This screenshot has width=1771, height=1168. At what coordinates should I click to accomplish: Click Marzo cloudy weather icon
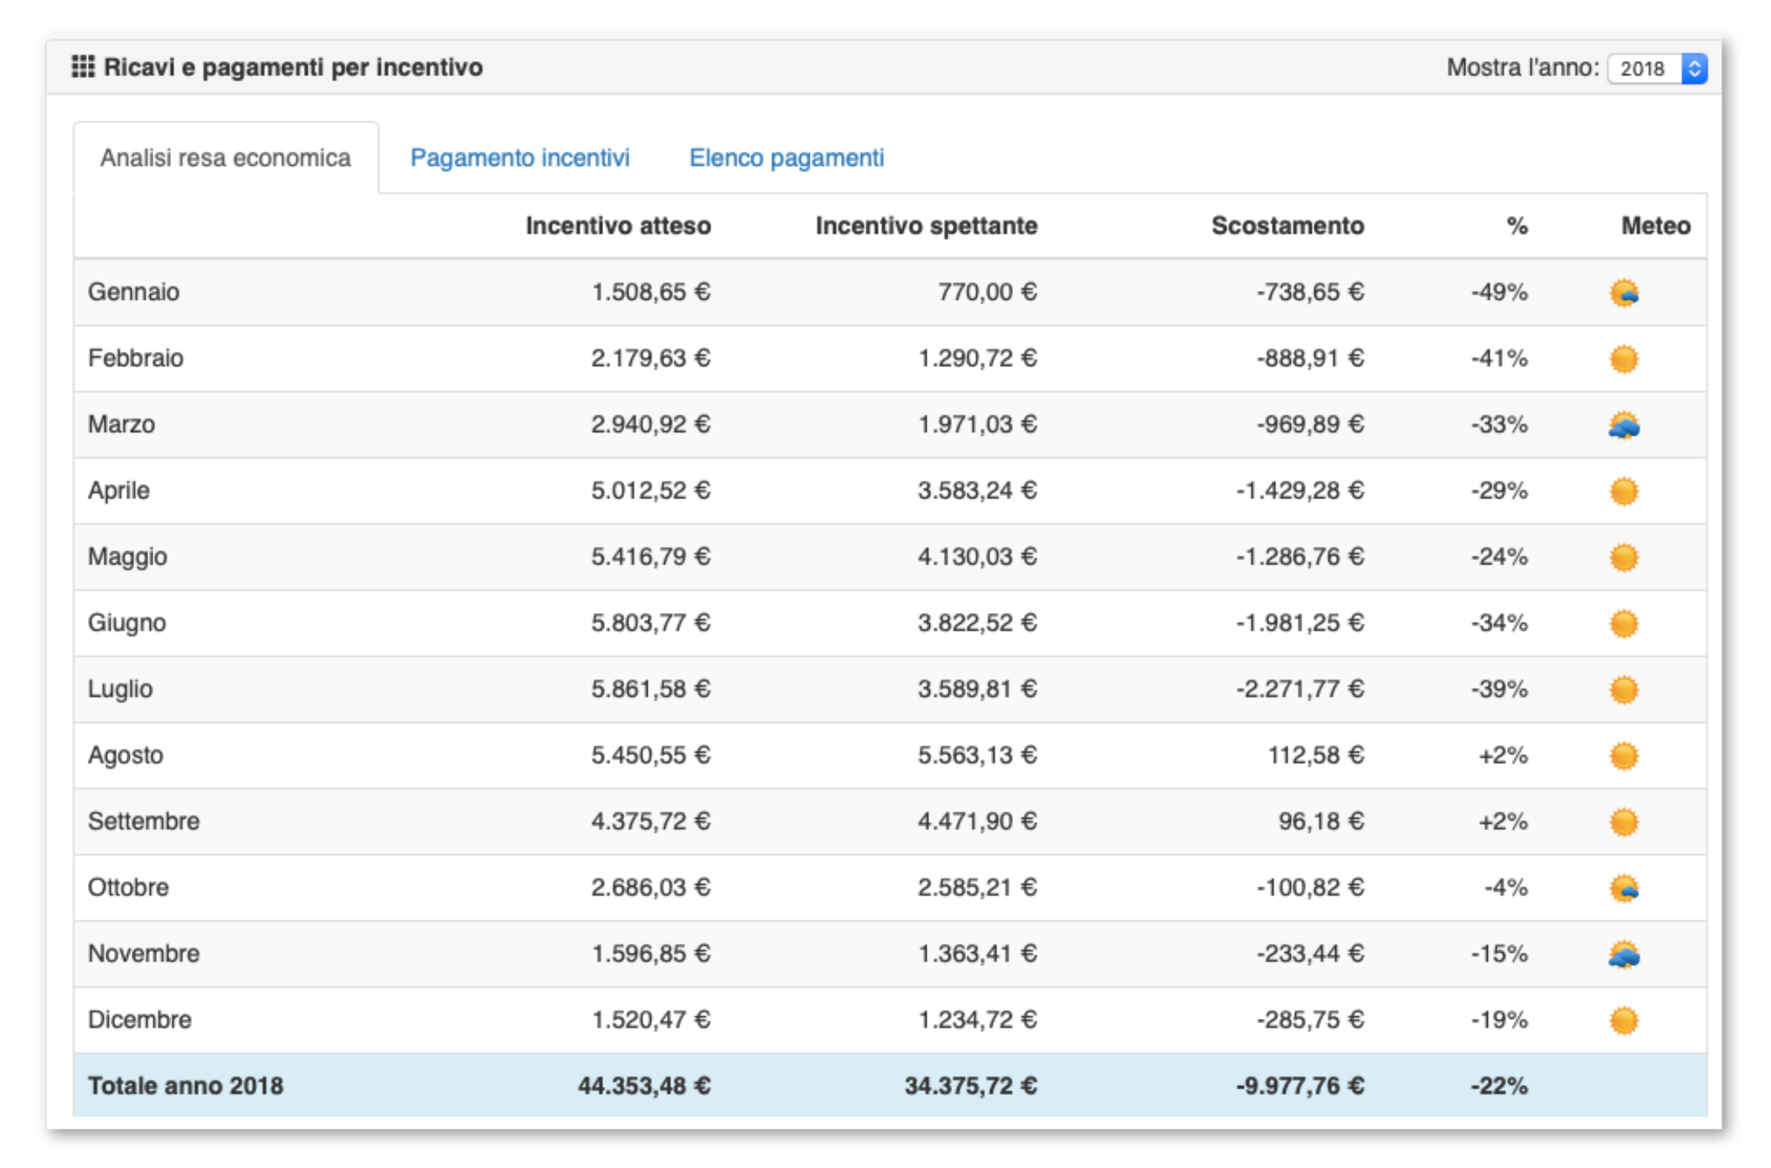pos(1624,424)
